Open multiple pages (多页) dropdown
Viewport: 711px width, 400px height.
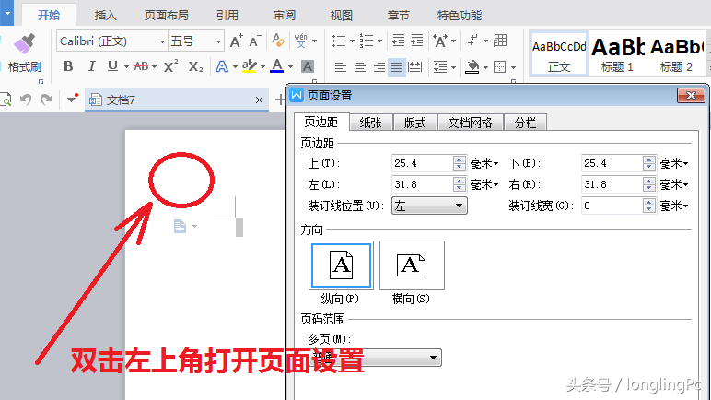tap(375, 358)
